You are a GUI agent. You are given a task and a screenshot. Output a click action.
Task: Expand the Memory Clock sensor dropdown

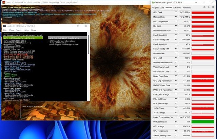click(176, 17)
